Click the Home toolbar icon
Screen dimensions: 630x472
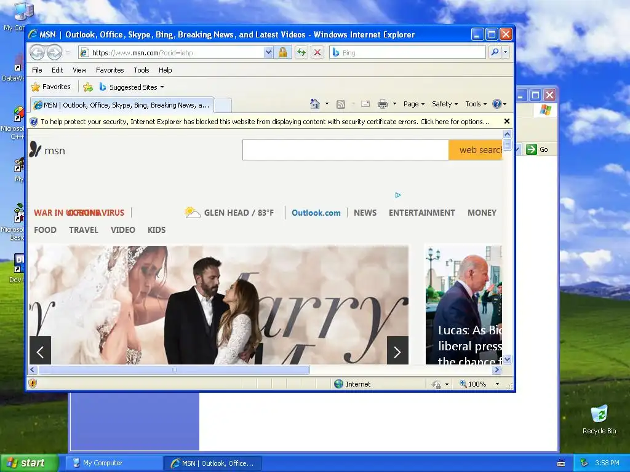pyautogui.click(x=315, y=104)
